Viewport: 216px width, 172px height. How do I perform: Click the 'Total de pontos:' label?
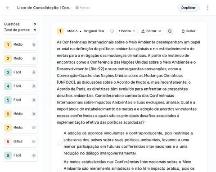click(x=17, y=30)
